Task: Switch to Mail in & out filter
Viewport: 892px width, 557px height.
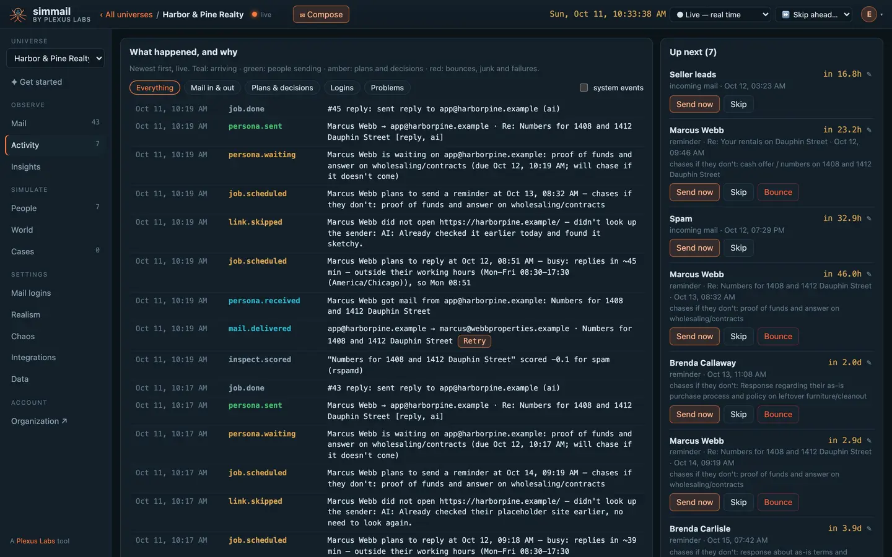Action: pos(212,88)
